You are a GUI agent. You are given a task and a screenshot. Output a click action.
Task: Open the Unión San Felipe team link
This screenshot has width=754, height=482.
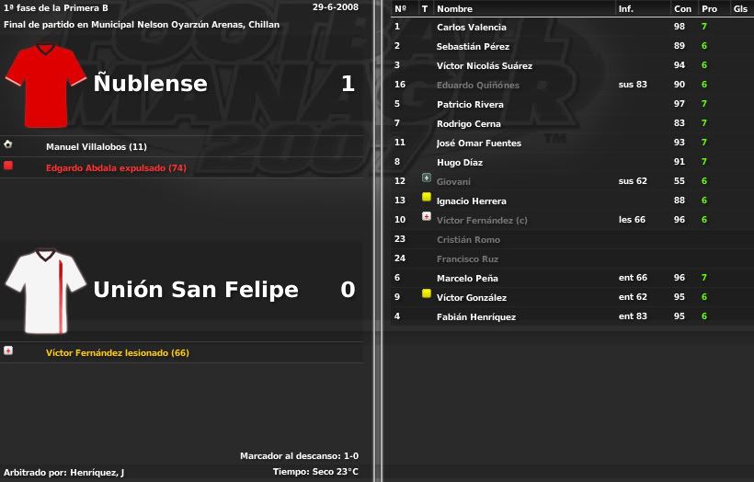196,289
